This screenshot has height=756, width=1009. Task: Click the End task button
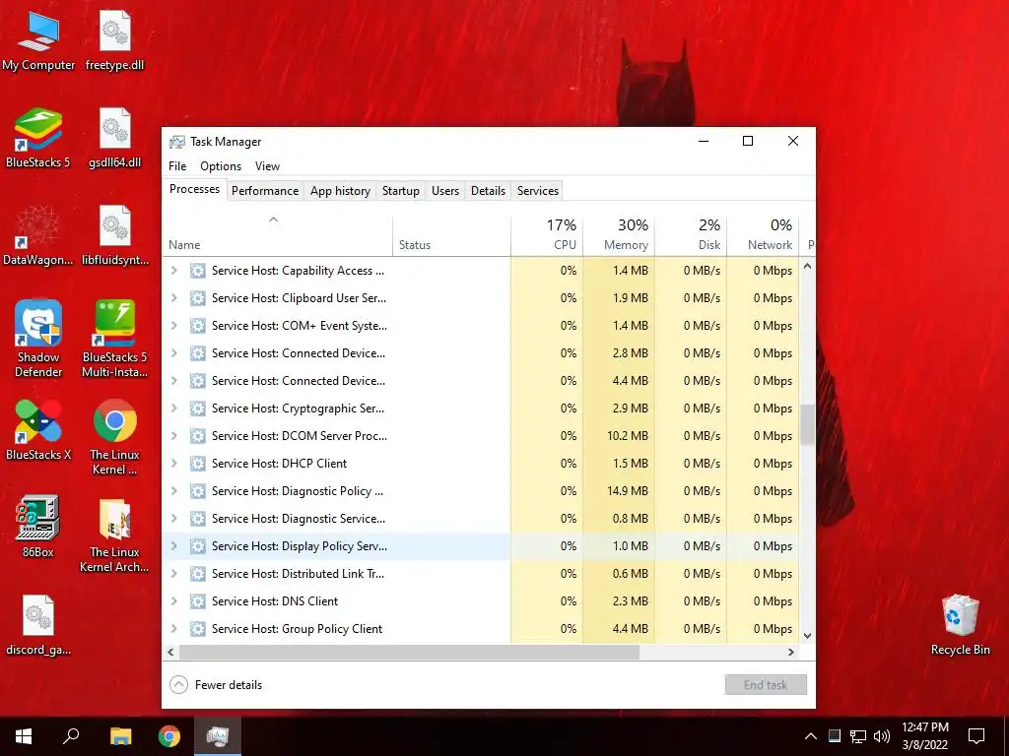pos(765,685)
